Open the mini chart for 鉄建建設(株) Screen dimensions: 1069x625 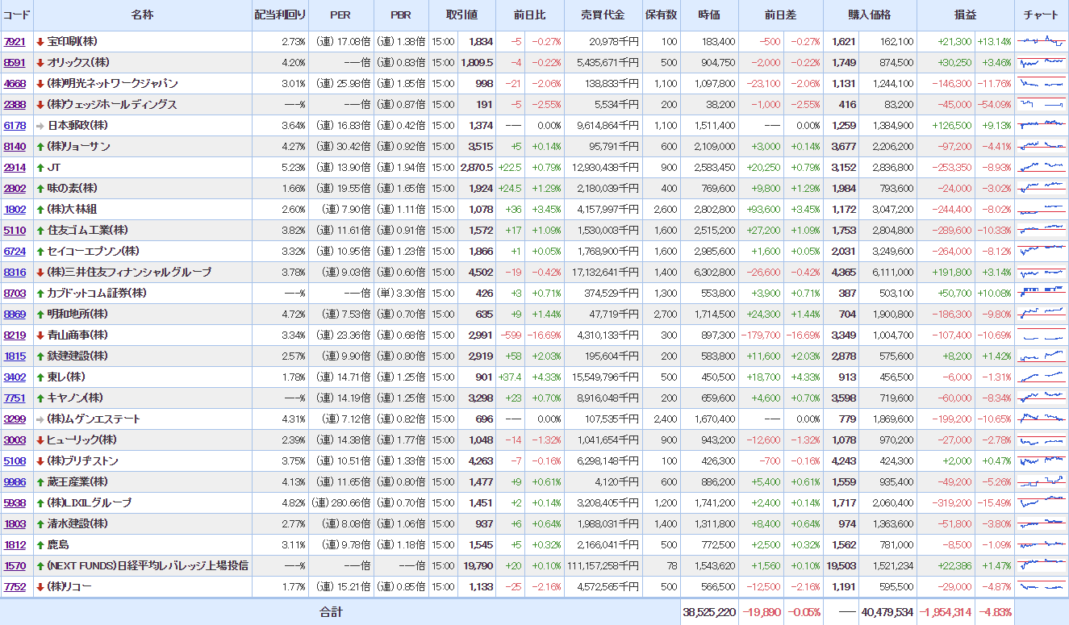1041,356
